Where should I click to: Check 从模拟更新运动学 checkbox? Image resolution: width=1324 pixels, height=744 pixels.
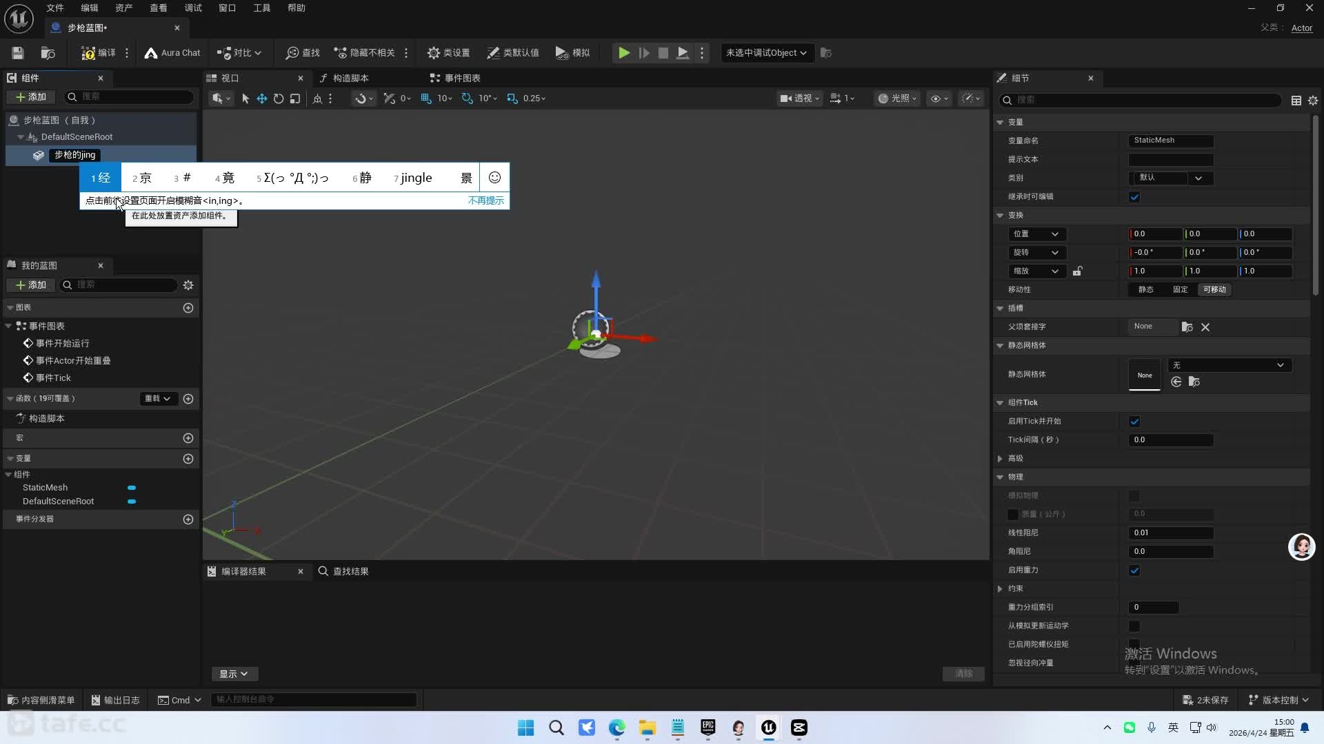[x=1134, y=626]
